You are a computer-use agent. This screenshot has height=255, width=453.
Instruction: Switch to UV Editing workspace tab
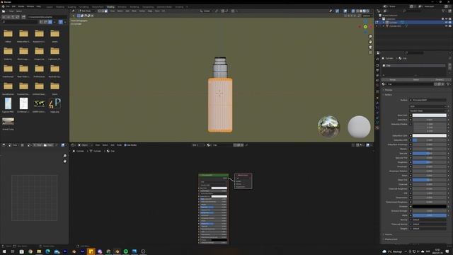[84, 6]
